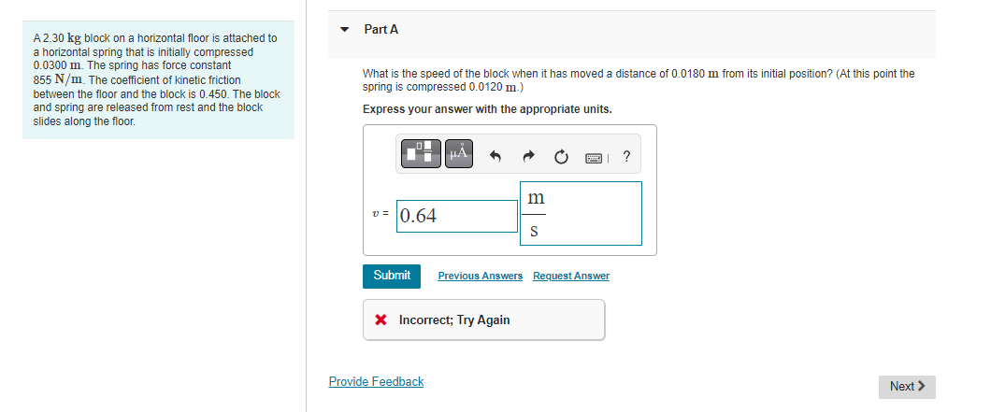Click the Incorrect; Try Again message
Viewport: 1005px width, 412px height.
(x=454, y=320)
